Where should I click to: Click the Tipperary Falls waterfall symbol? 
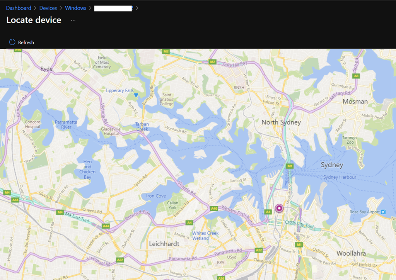136,94
